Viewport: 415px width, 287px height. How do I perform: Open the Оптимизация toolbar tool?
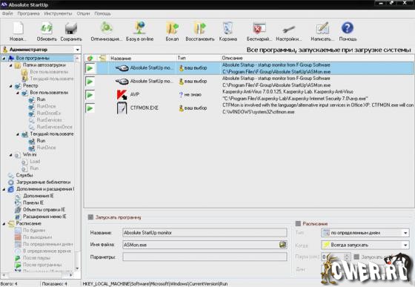pos(107,28)
